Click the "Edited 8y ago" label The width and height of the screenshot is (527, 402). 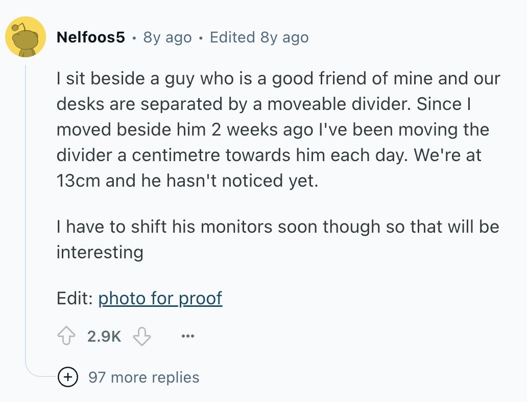point(259,37)
